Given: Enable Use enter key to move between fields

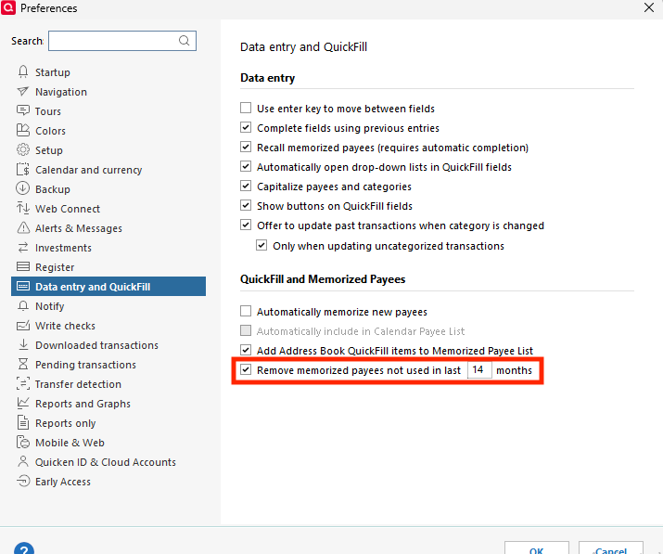Looking at the screenshot, I should point(246,108).
